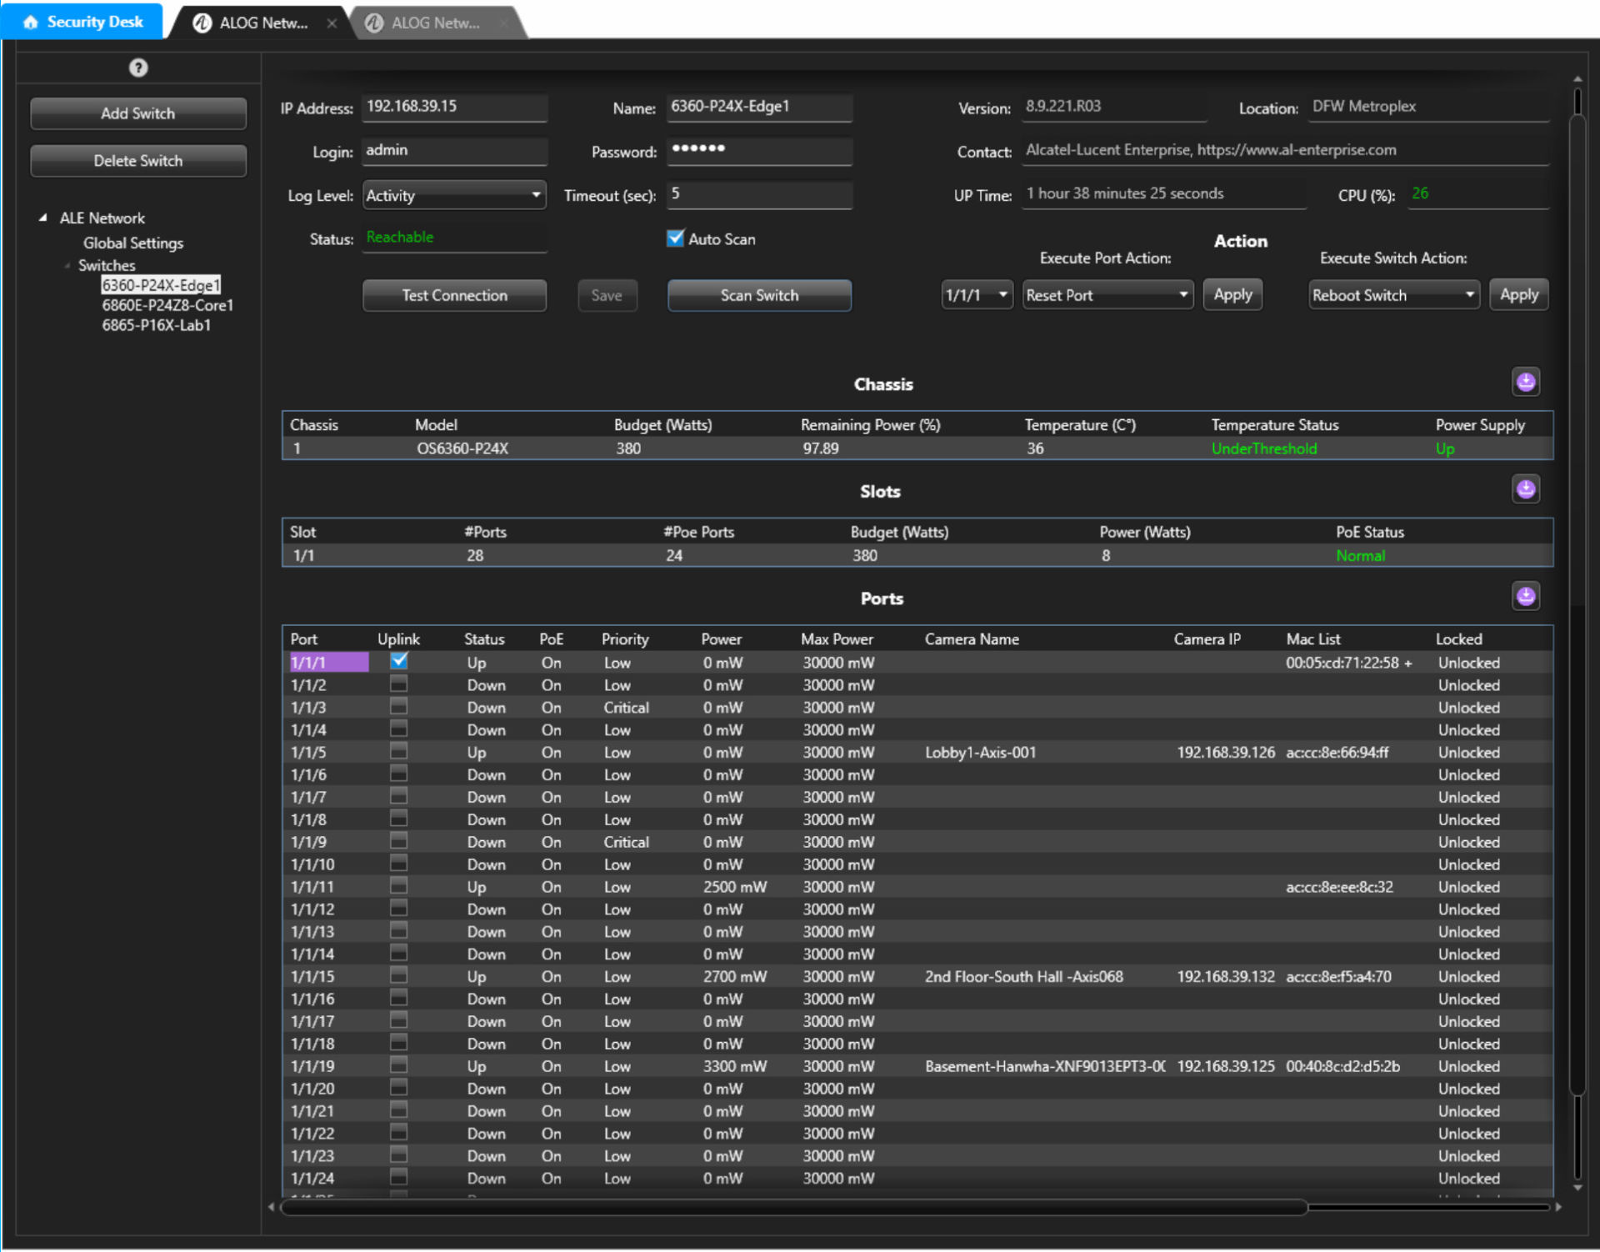Click the first ALOG Network tab icon
Screen dimensions: 1600x1252
click(x=202, y=23)
